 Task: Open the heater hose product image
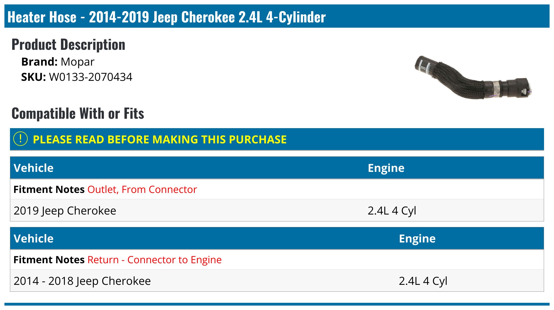pos(473,77)
